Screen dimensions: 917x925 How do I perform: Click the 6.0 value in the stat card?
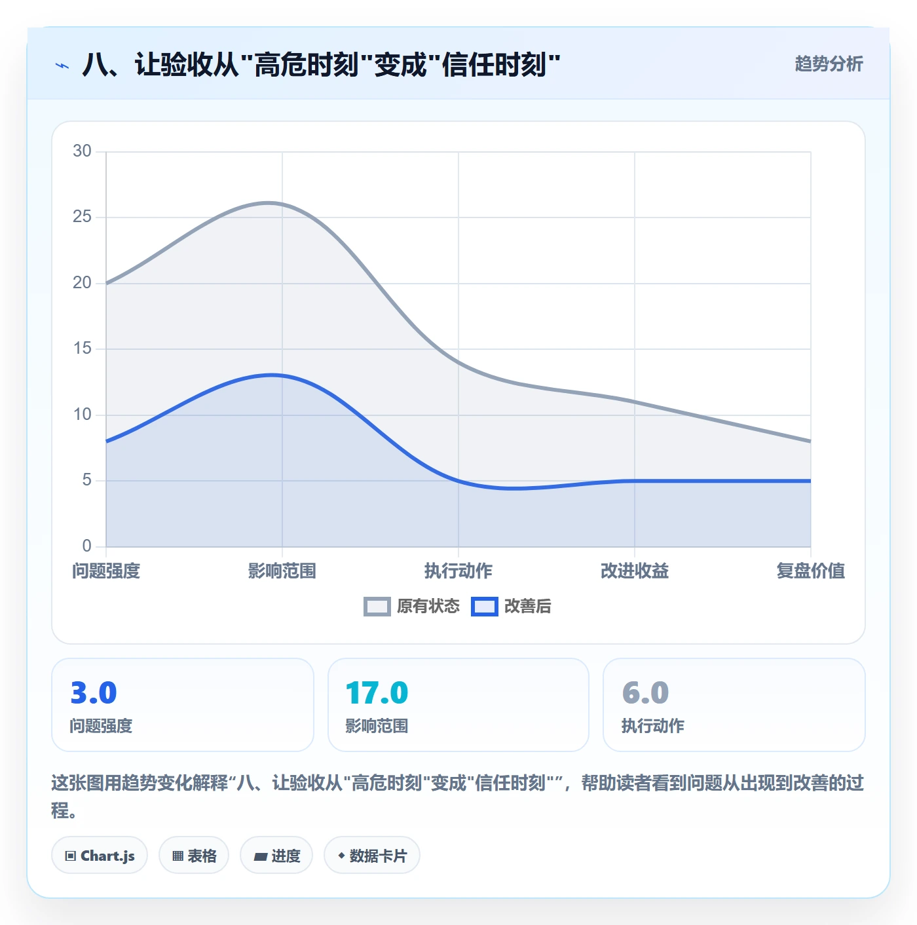click(x=645, y=692)
